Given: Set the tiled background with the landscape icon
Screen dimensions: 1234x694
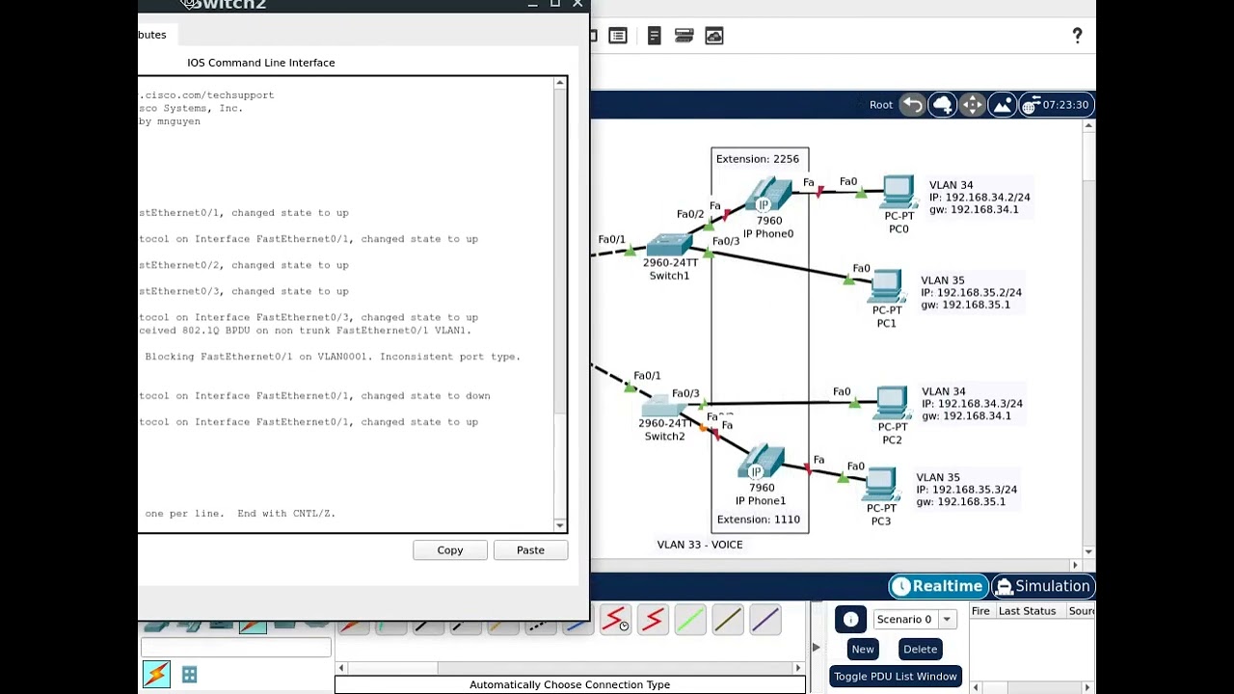Looking at the screenshot, I should pyautogui.click(x=1002, y=105).
